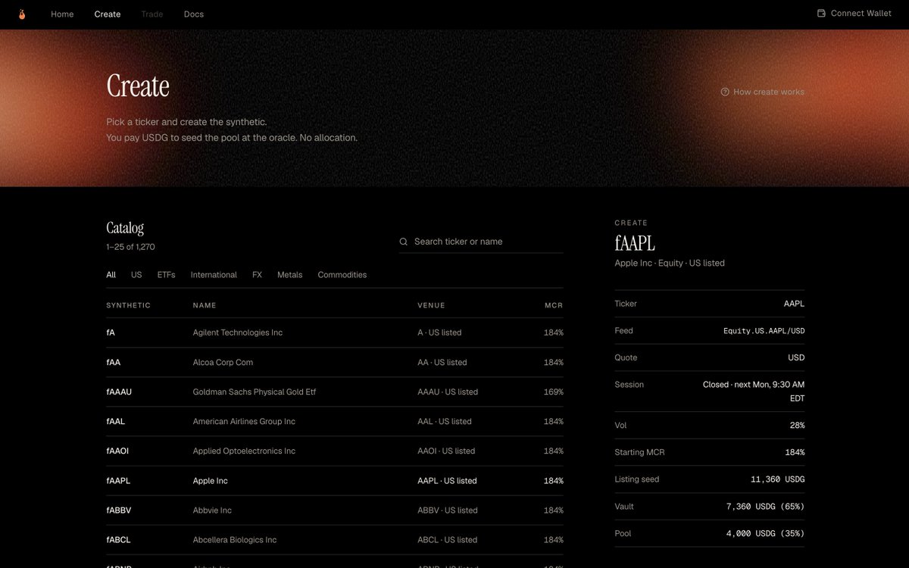Click Applied Optoelectronics Inc name
This screenshot has width=909, height=568.
click(244, 451)
